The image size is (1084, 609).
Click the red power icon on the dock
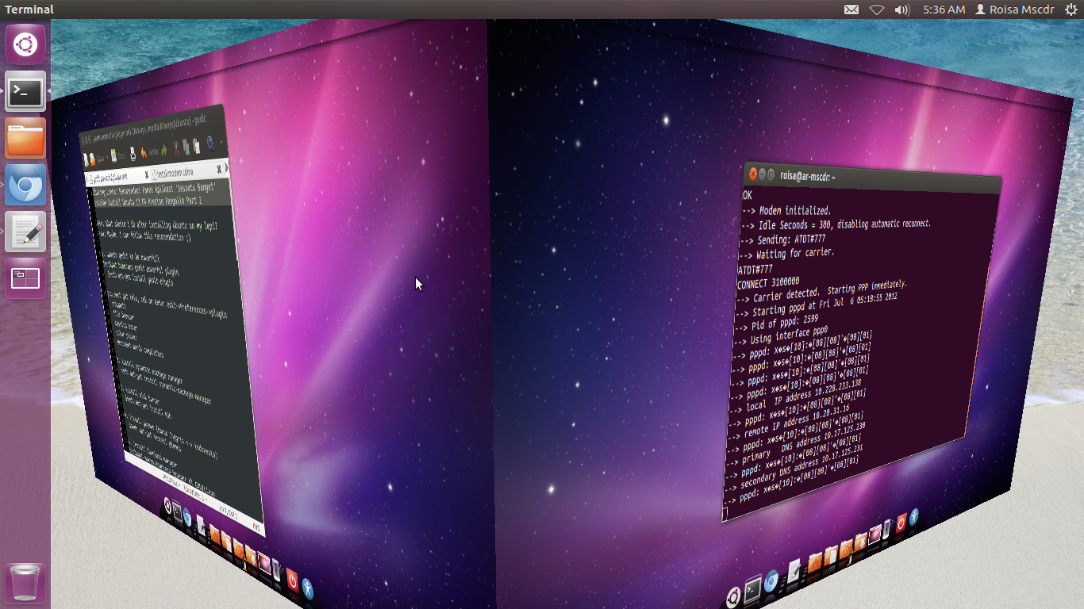[293, 581]
